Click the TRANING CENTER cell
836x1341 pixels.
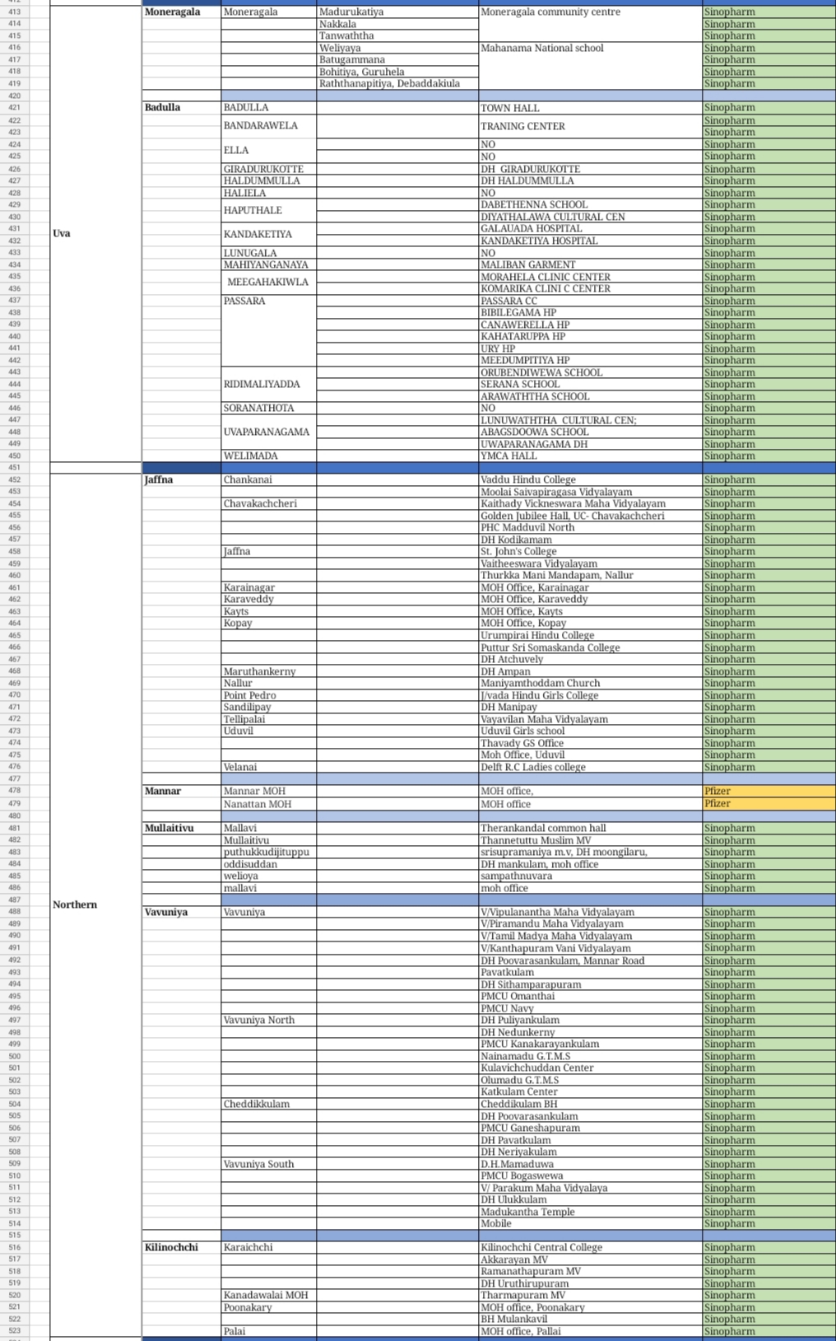click(590, 126)
